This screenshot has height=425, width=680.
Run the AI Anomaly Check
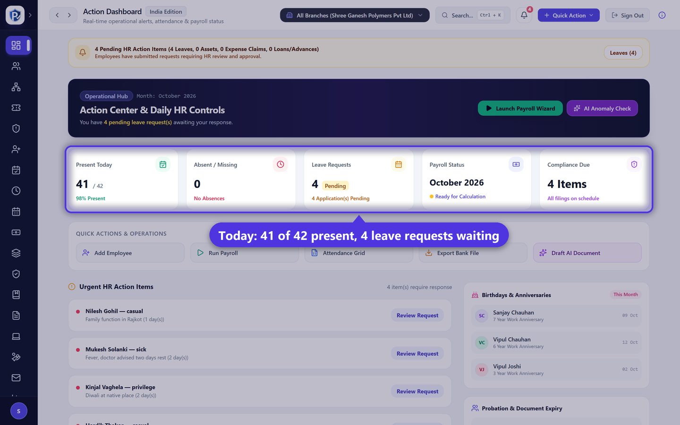pyautogui.click(x=602, y=108)
